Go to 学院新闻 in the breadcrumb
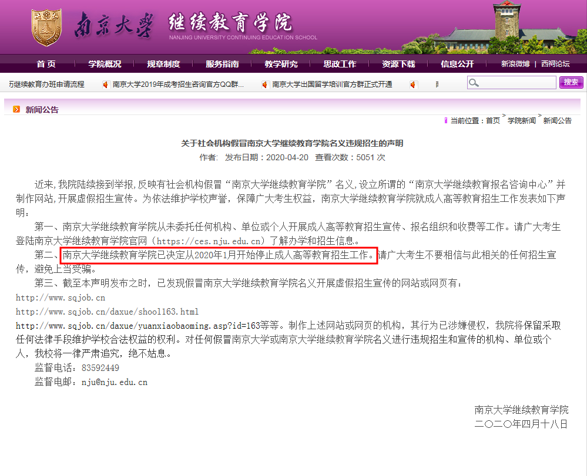This screenshot has height=476, width=587. pyautogui.click(x=522, y=121)
